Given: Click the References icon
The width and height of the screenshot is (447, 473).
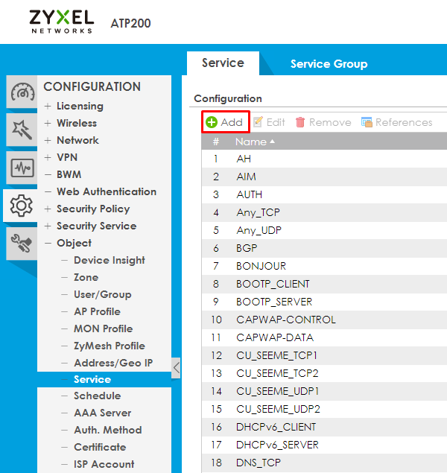Looking at the screenshot, I should [x=367, y=122].
